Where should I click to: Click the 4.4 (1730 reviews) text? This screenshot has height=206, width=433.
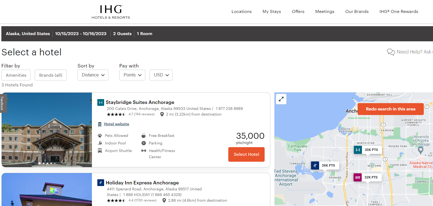[x=143, y=200]
